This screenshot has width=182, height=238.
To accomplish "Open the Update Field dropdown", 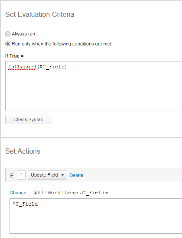I will coord(47,175).
